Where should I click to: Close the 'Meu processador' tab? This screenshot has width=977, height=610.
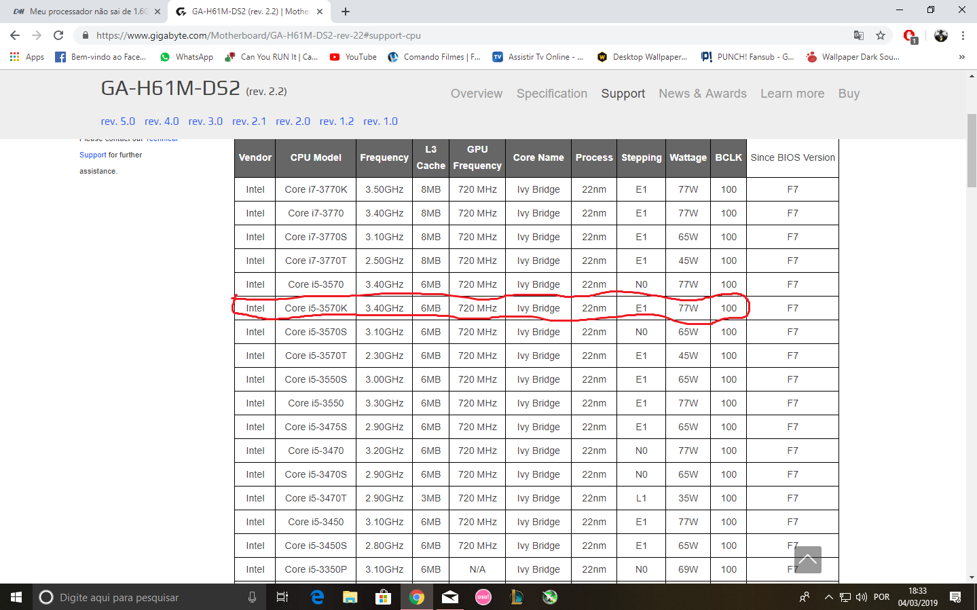(158, 12)
